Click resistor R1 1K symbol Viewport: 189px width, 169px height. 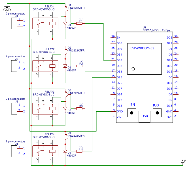[x=79, y=24]
